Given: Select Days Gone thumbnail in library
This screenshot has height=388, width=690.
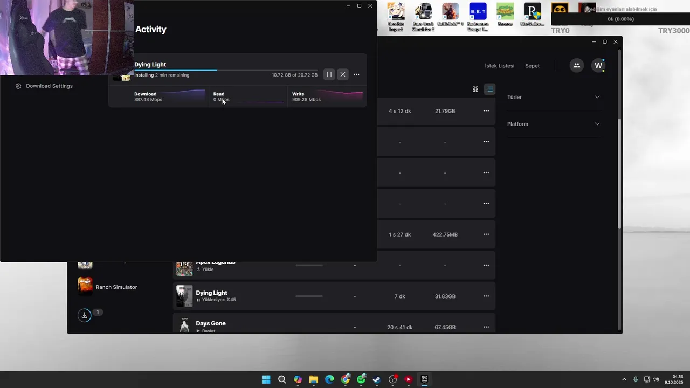Looking at the screenshot, I should [x=184, y=324].
